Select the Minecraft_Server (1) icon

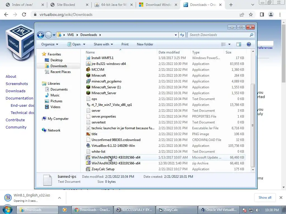click(88, 87)
